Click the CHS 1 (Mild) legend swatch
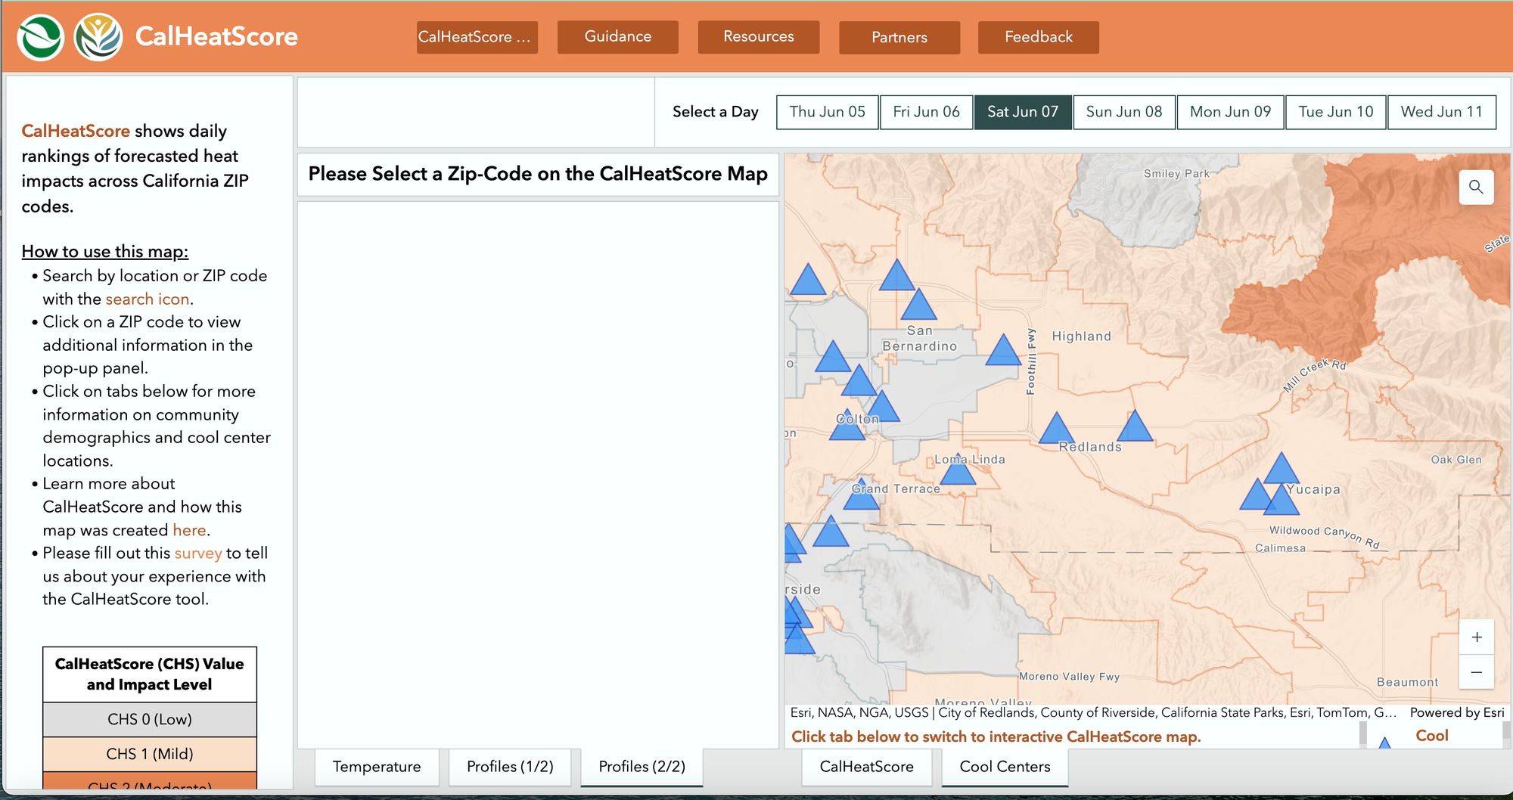The height and width of the screenshot is (800, 1513). coord(150,755)
